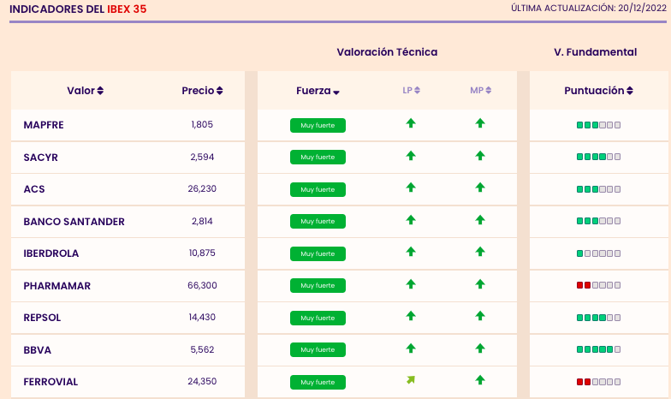Viewport: 671px width, 399px height.
Task: Click IBERDROLA's MP up arrow
Action: pos(480,252)
